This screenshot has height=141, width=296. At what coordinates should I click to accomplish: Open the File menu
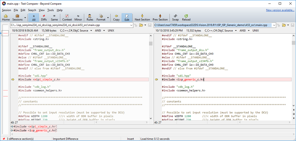16,10
